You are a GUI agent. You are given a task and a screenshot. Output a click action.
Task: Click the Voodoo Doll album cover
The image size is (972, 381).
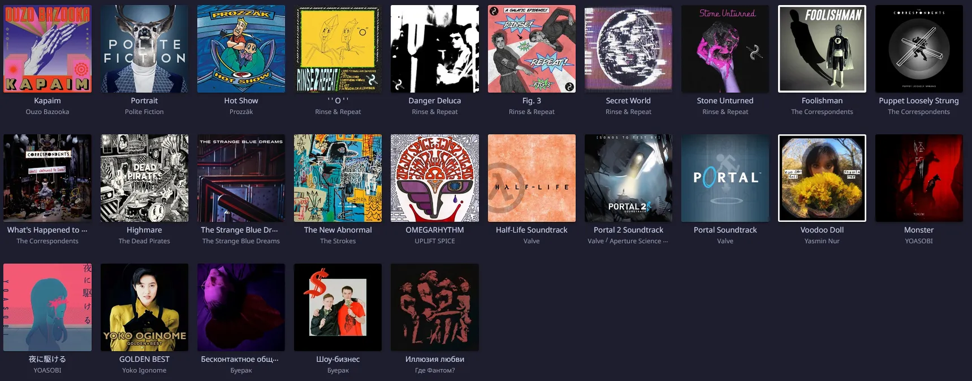tap(822, 178)
